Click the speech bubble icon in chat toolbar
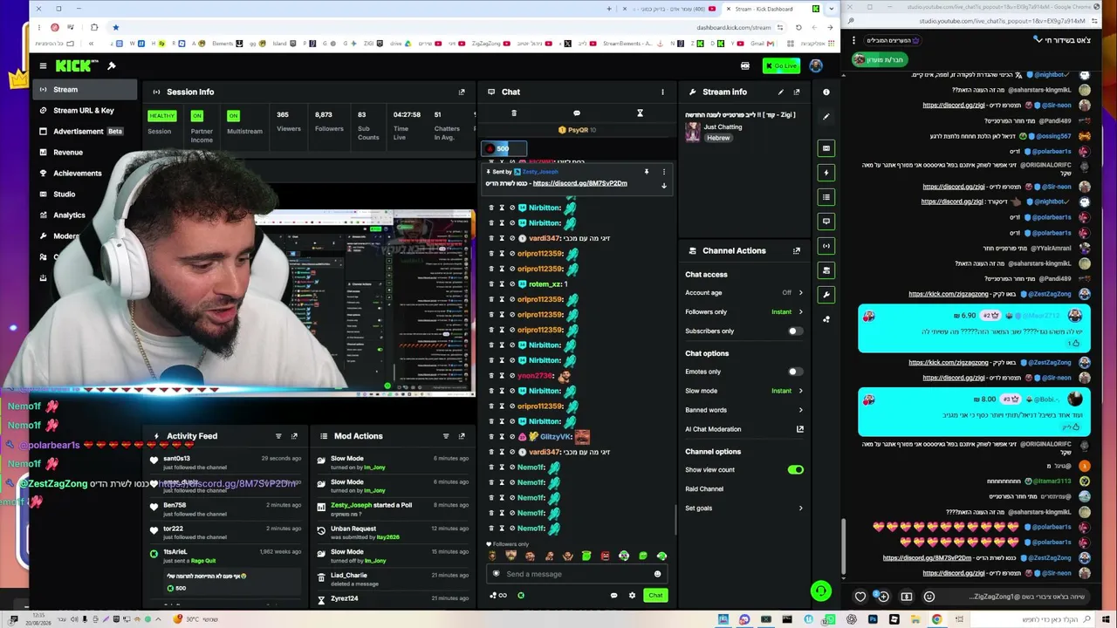This screenshot has height=628, width=1117. pyautogui.click(x=576, y=113)
